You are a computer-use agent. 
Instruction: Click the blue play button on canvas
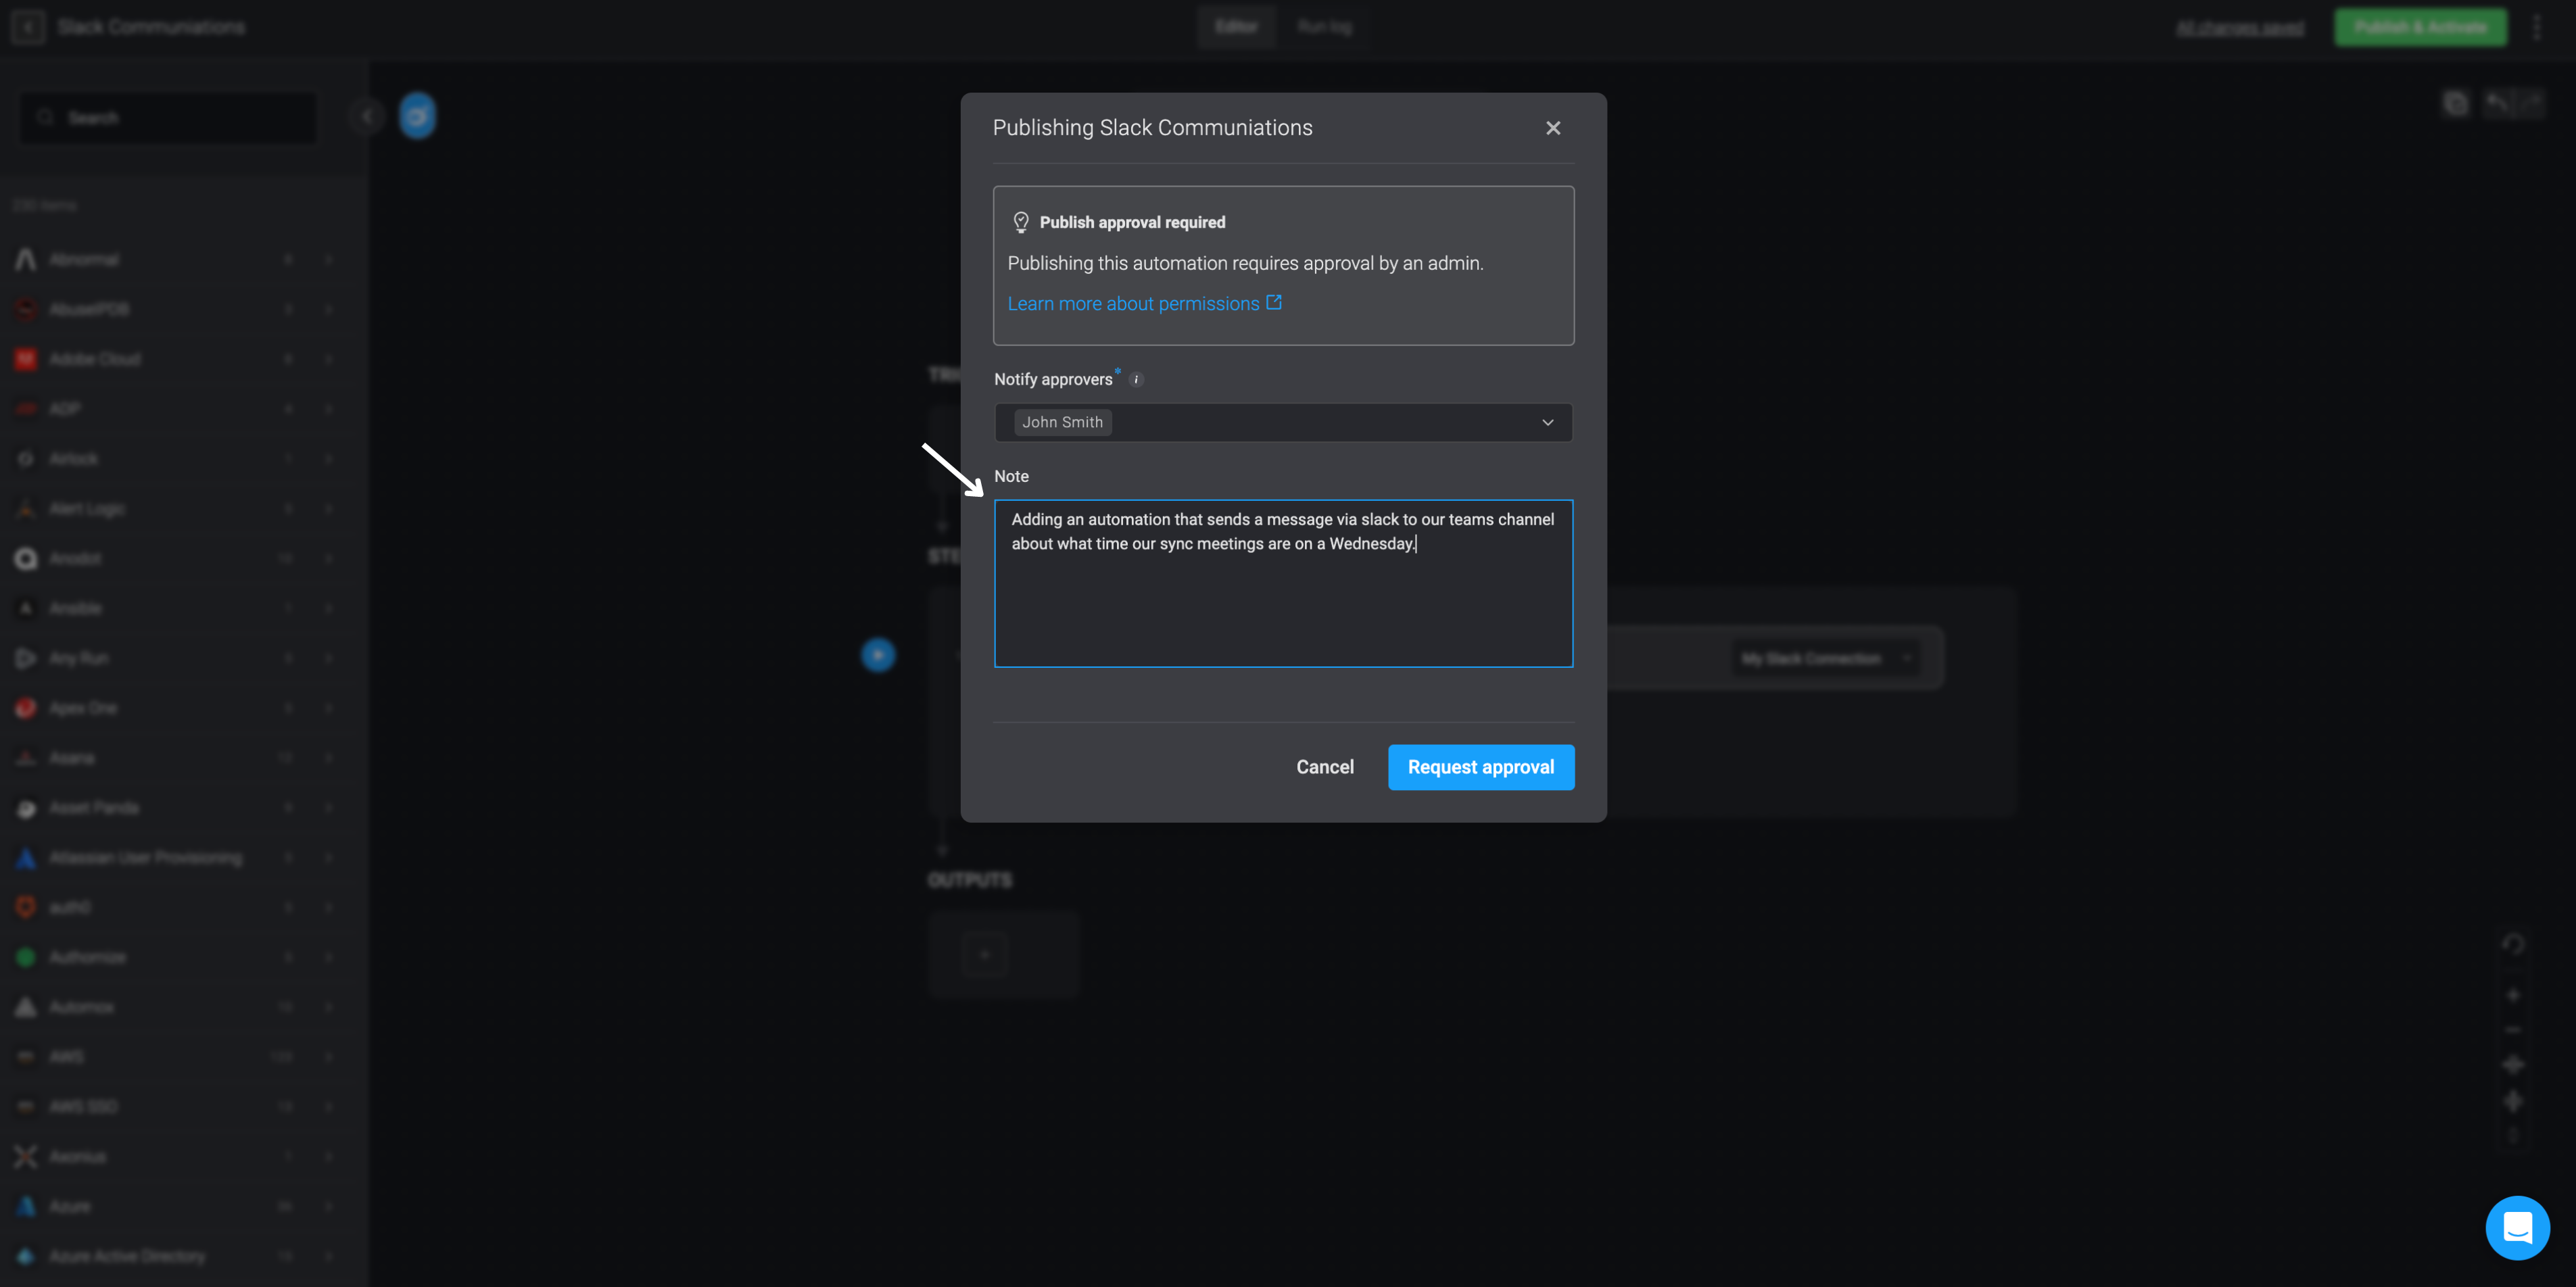pos(878,655)
